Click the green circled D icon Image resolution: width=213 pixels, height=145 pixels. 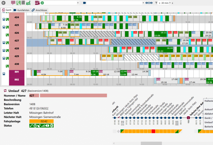pos(42,3)
